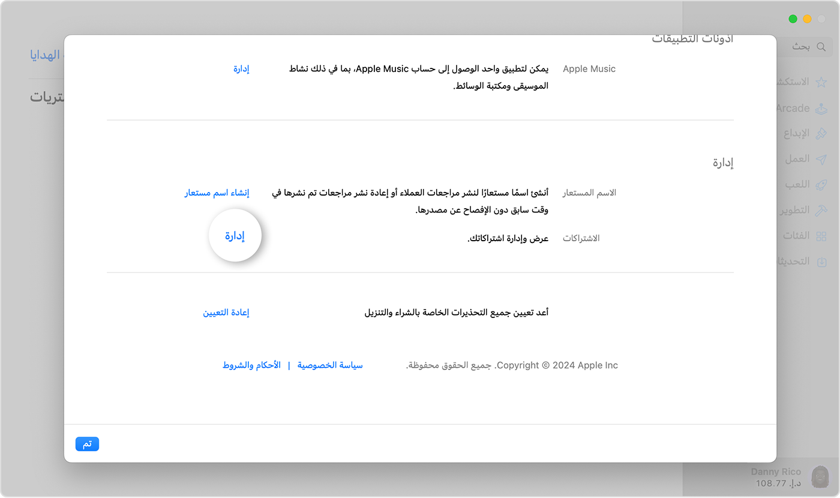
Task: Open إدارة next to Apple Music access
Action: coord(241,68)
